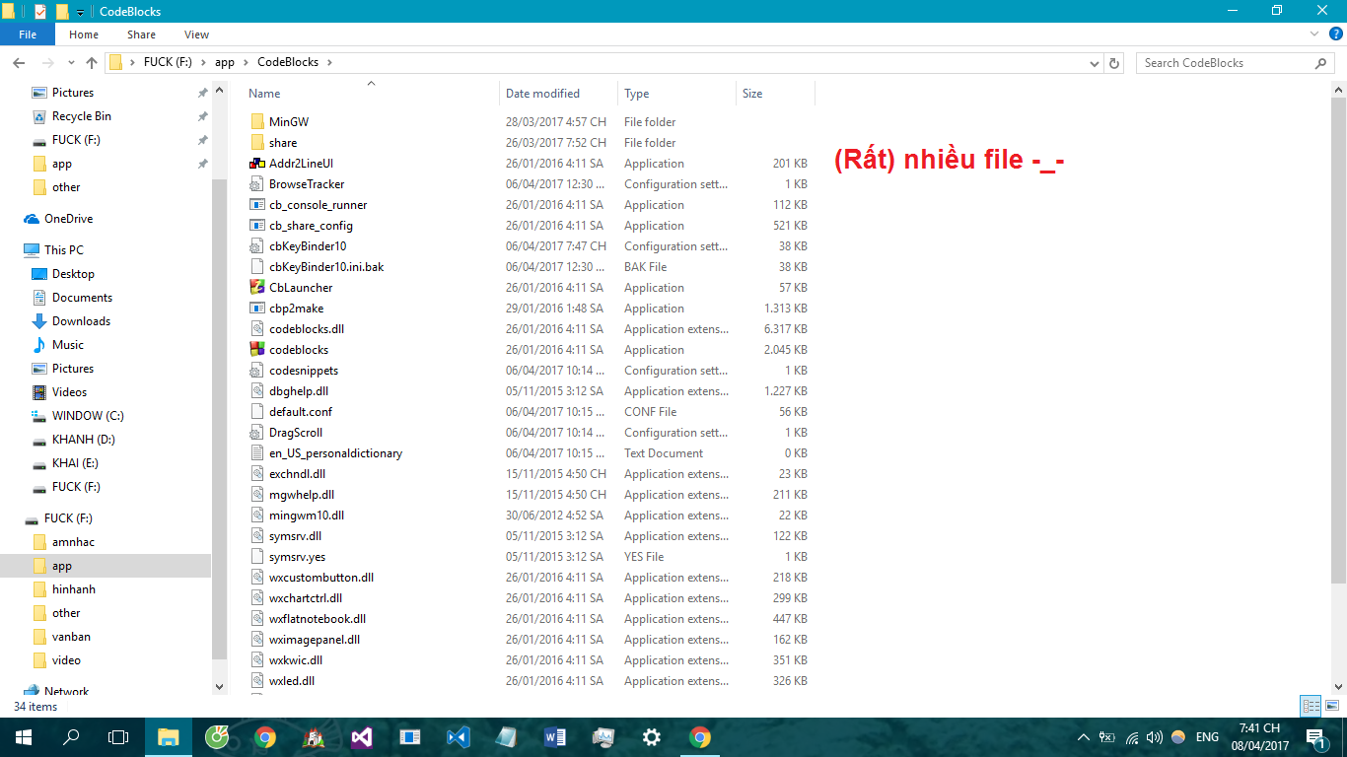Screen dimensions: 1347x757
Task: Click the Search CodeBlocks input field
Action: [1223, 63]
